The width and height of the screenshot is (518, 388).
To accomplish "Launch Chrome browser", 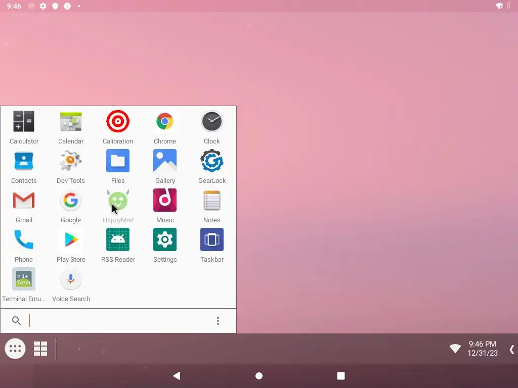I will [165, 127].
